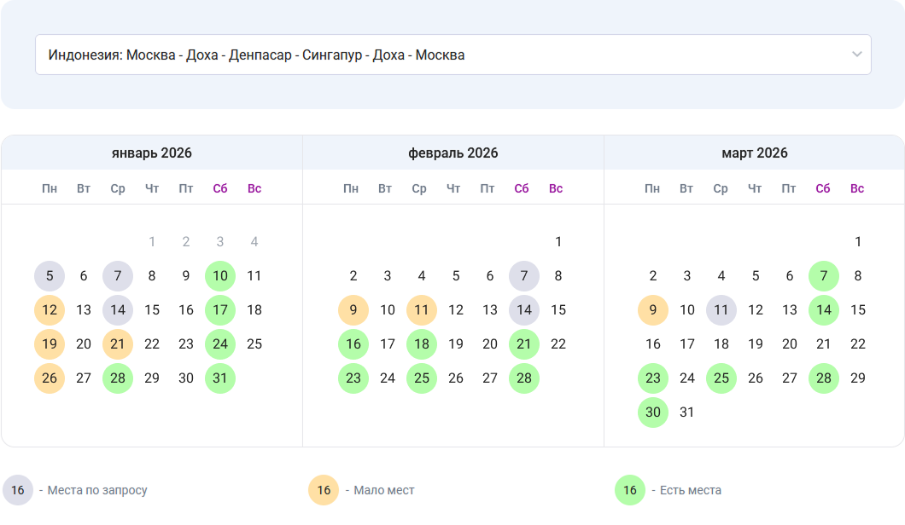Choose February 7 on-request date
The width and height of the screenshot is (905, 525).
[524, 276]
